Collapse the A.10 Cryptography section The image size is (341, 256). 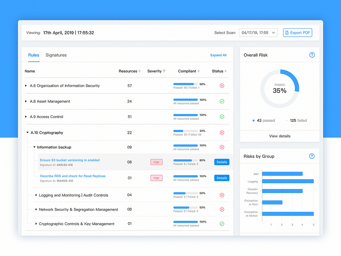coord(28,132)
